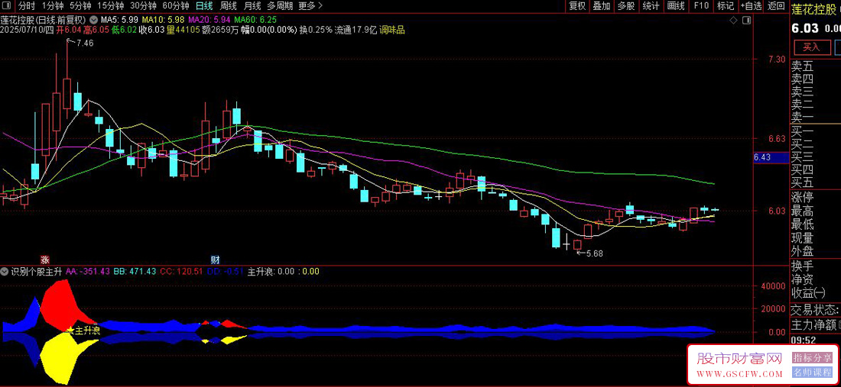Click the MA60: 6.25 label

pos(255,20)
